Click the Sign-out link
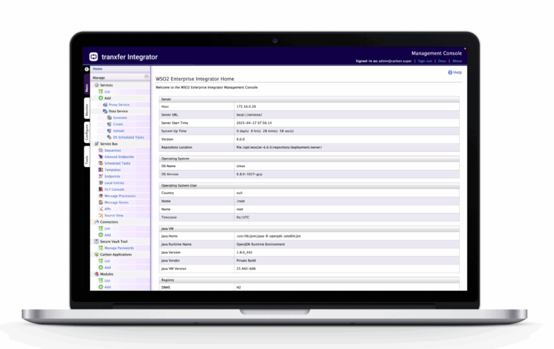The image size is (554, 349). (425, 61)
